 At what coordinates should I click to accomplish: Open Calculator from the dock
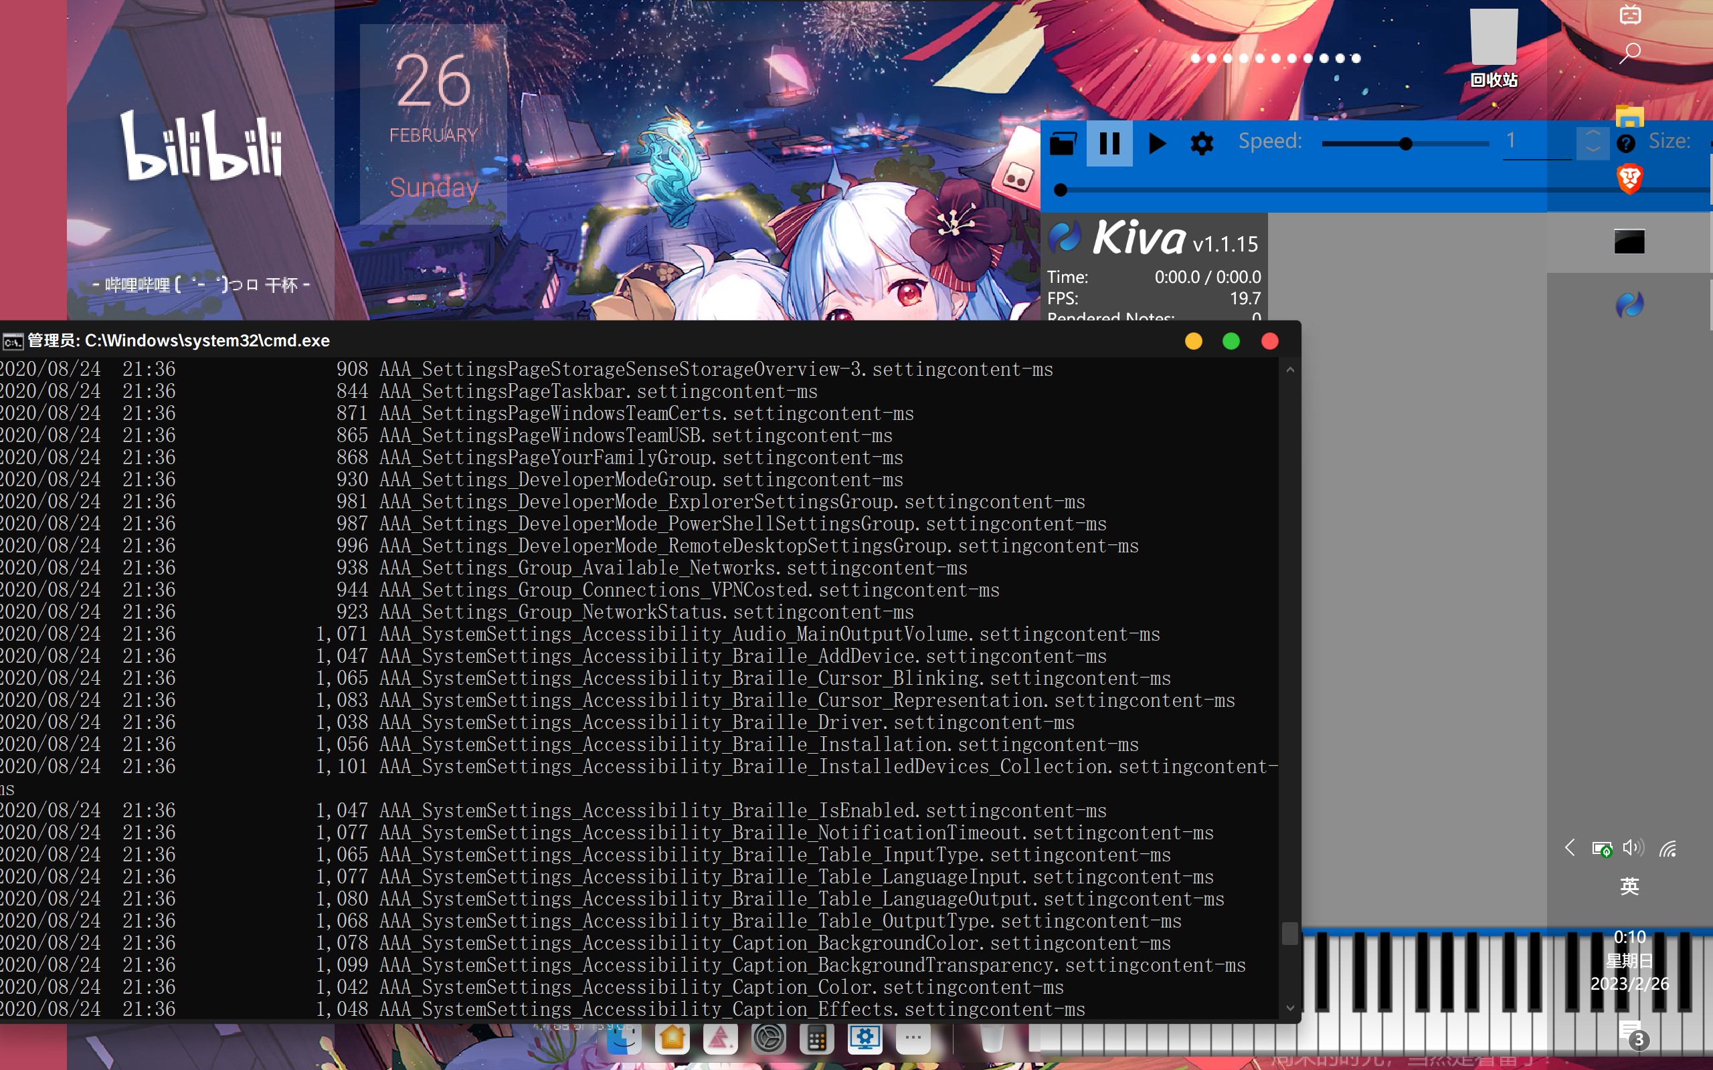817,1038
